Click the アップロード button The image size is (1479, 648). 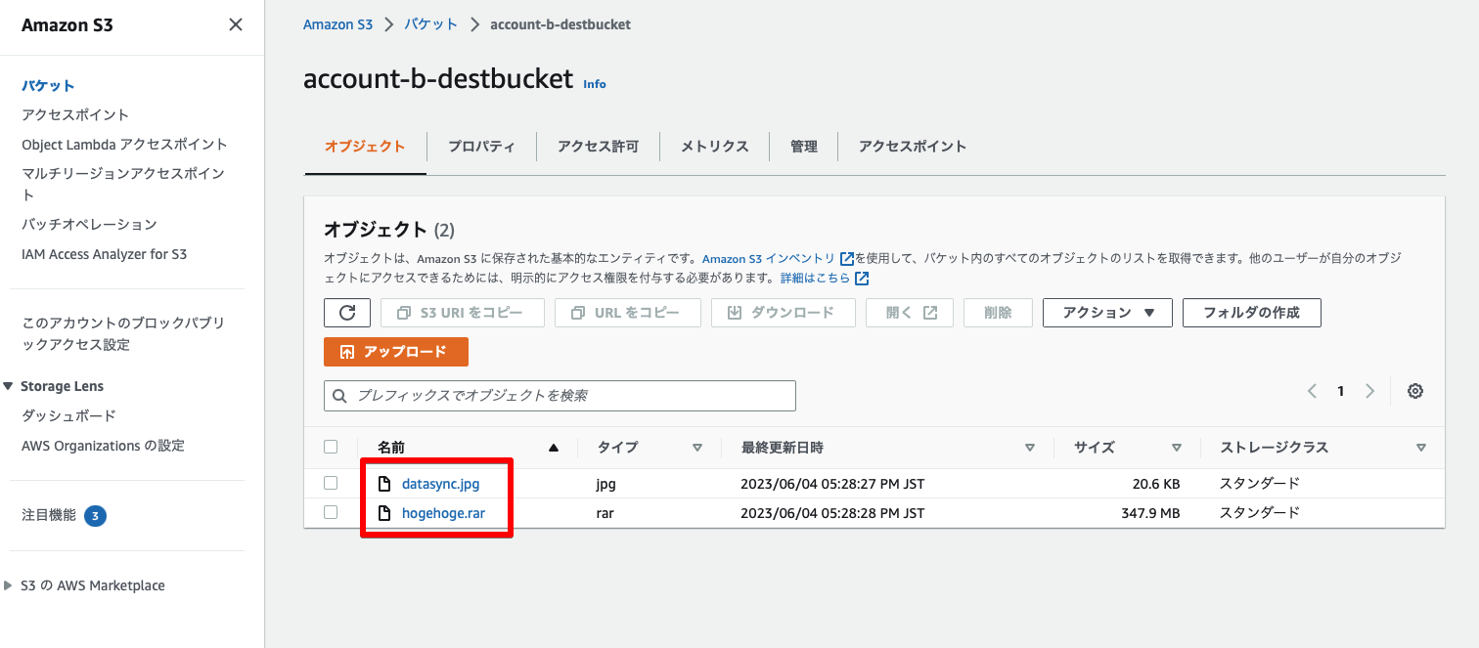click(x=396, y=352)
